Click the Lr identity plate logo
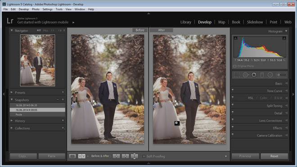The width and height of the screenshot is (297, 167). coord(10,21)
